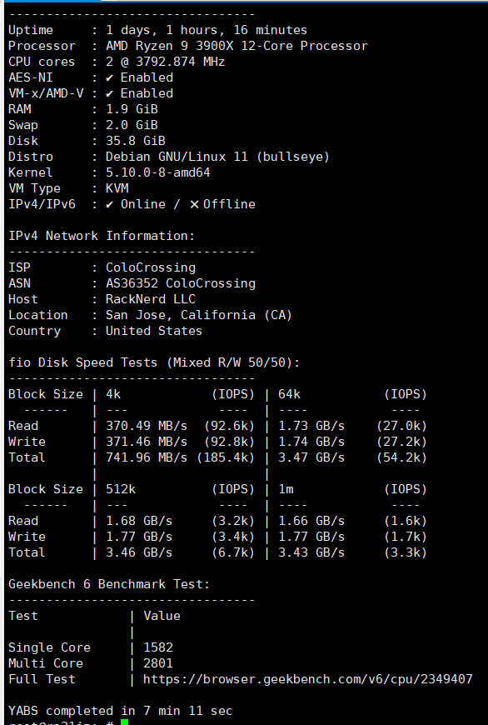Click the green terminal cursor block

click(124, 722)
